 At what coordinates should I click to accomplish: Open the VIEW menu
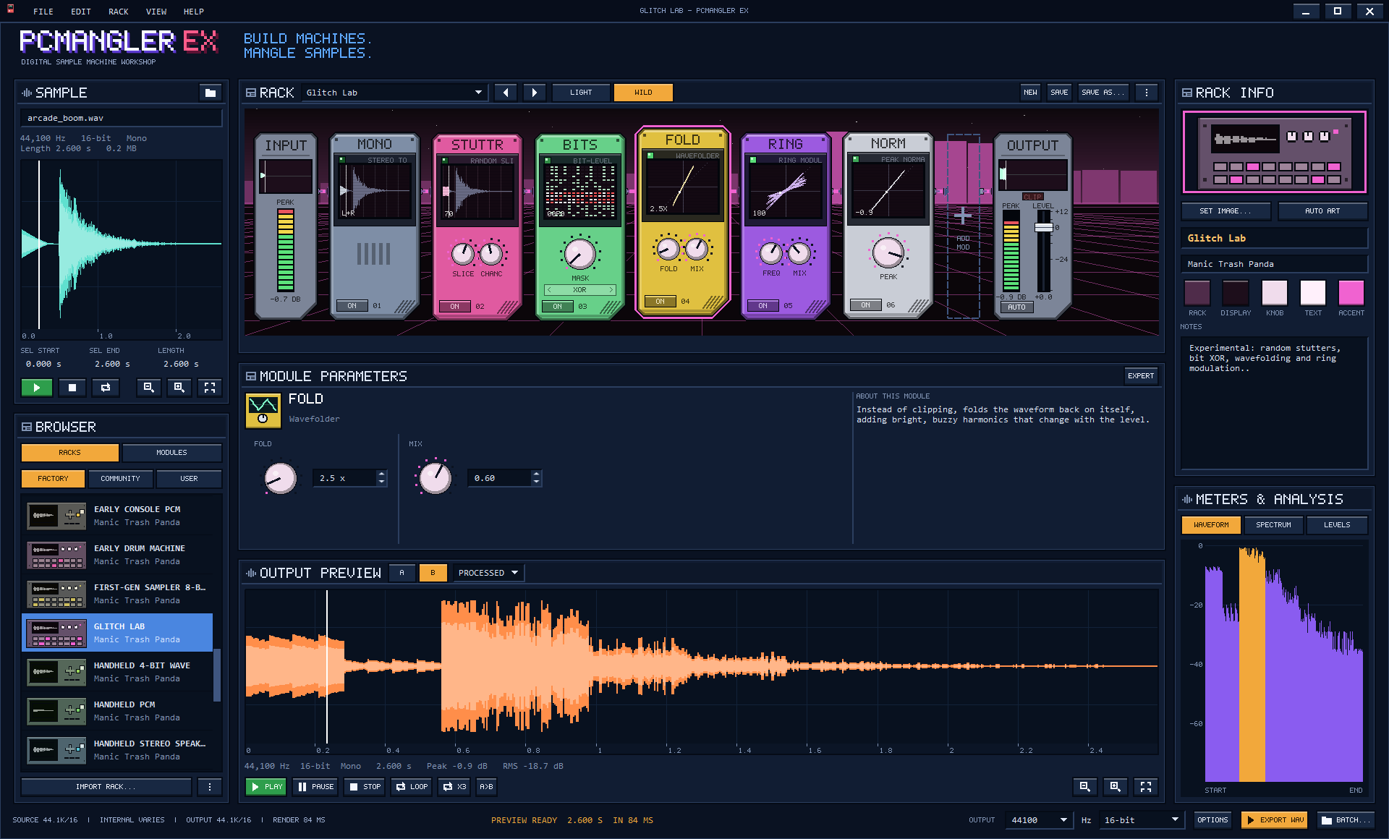click(156, 12)
